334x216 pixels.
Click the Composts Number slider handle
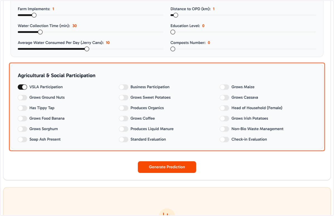tap(173, 49)
